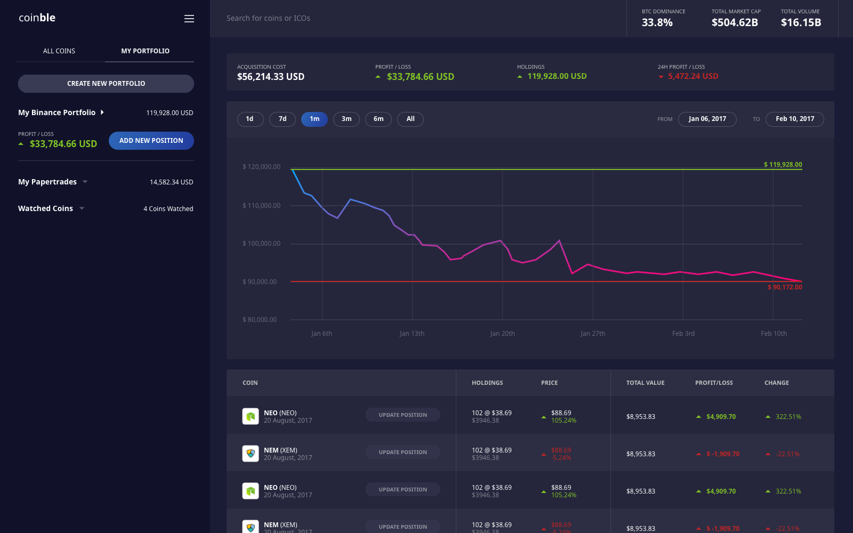This screenshot has width=853, height=533.
Task: Open the hamburger menu icon
Action: 189,19
